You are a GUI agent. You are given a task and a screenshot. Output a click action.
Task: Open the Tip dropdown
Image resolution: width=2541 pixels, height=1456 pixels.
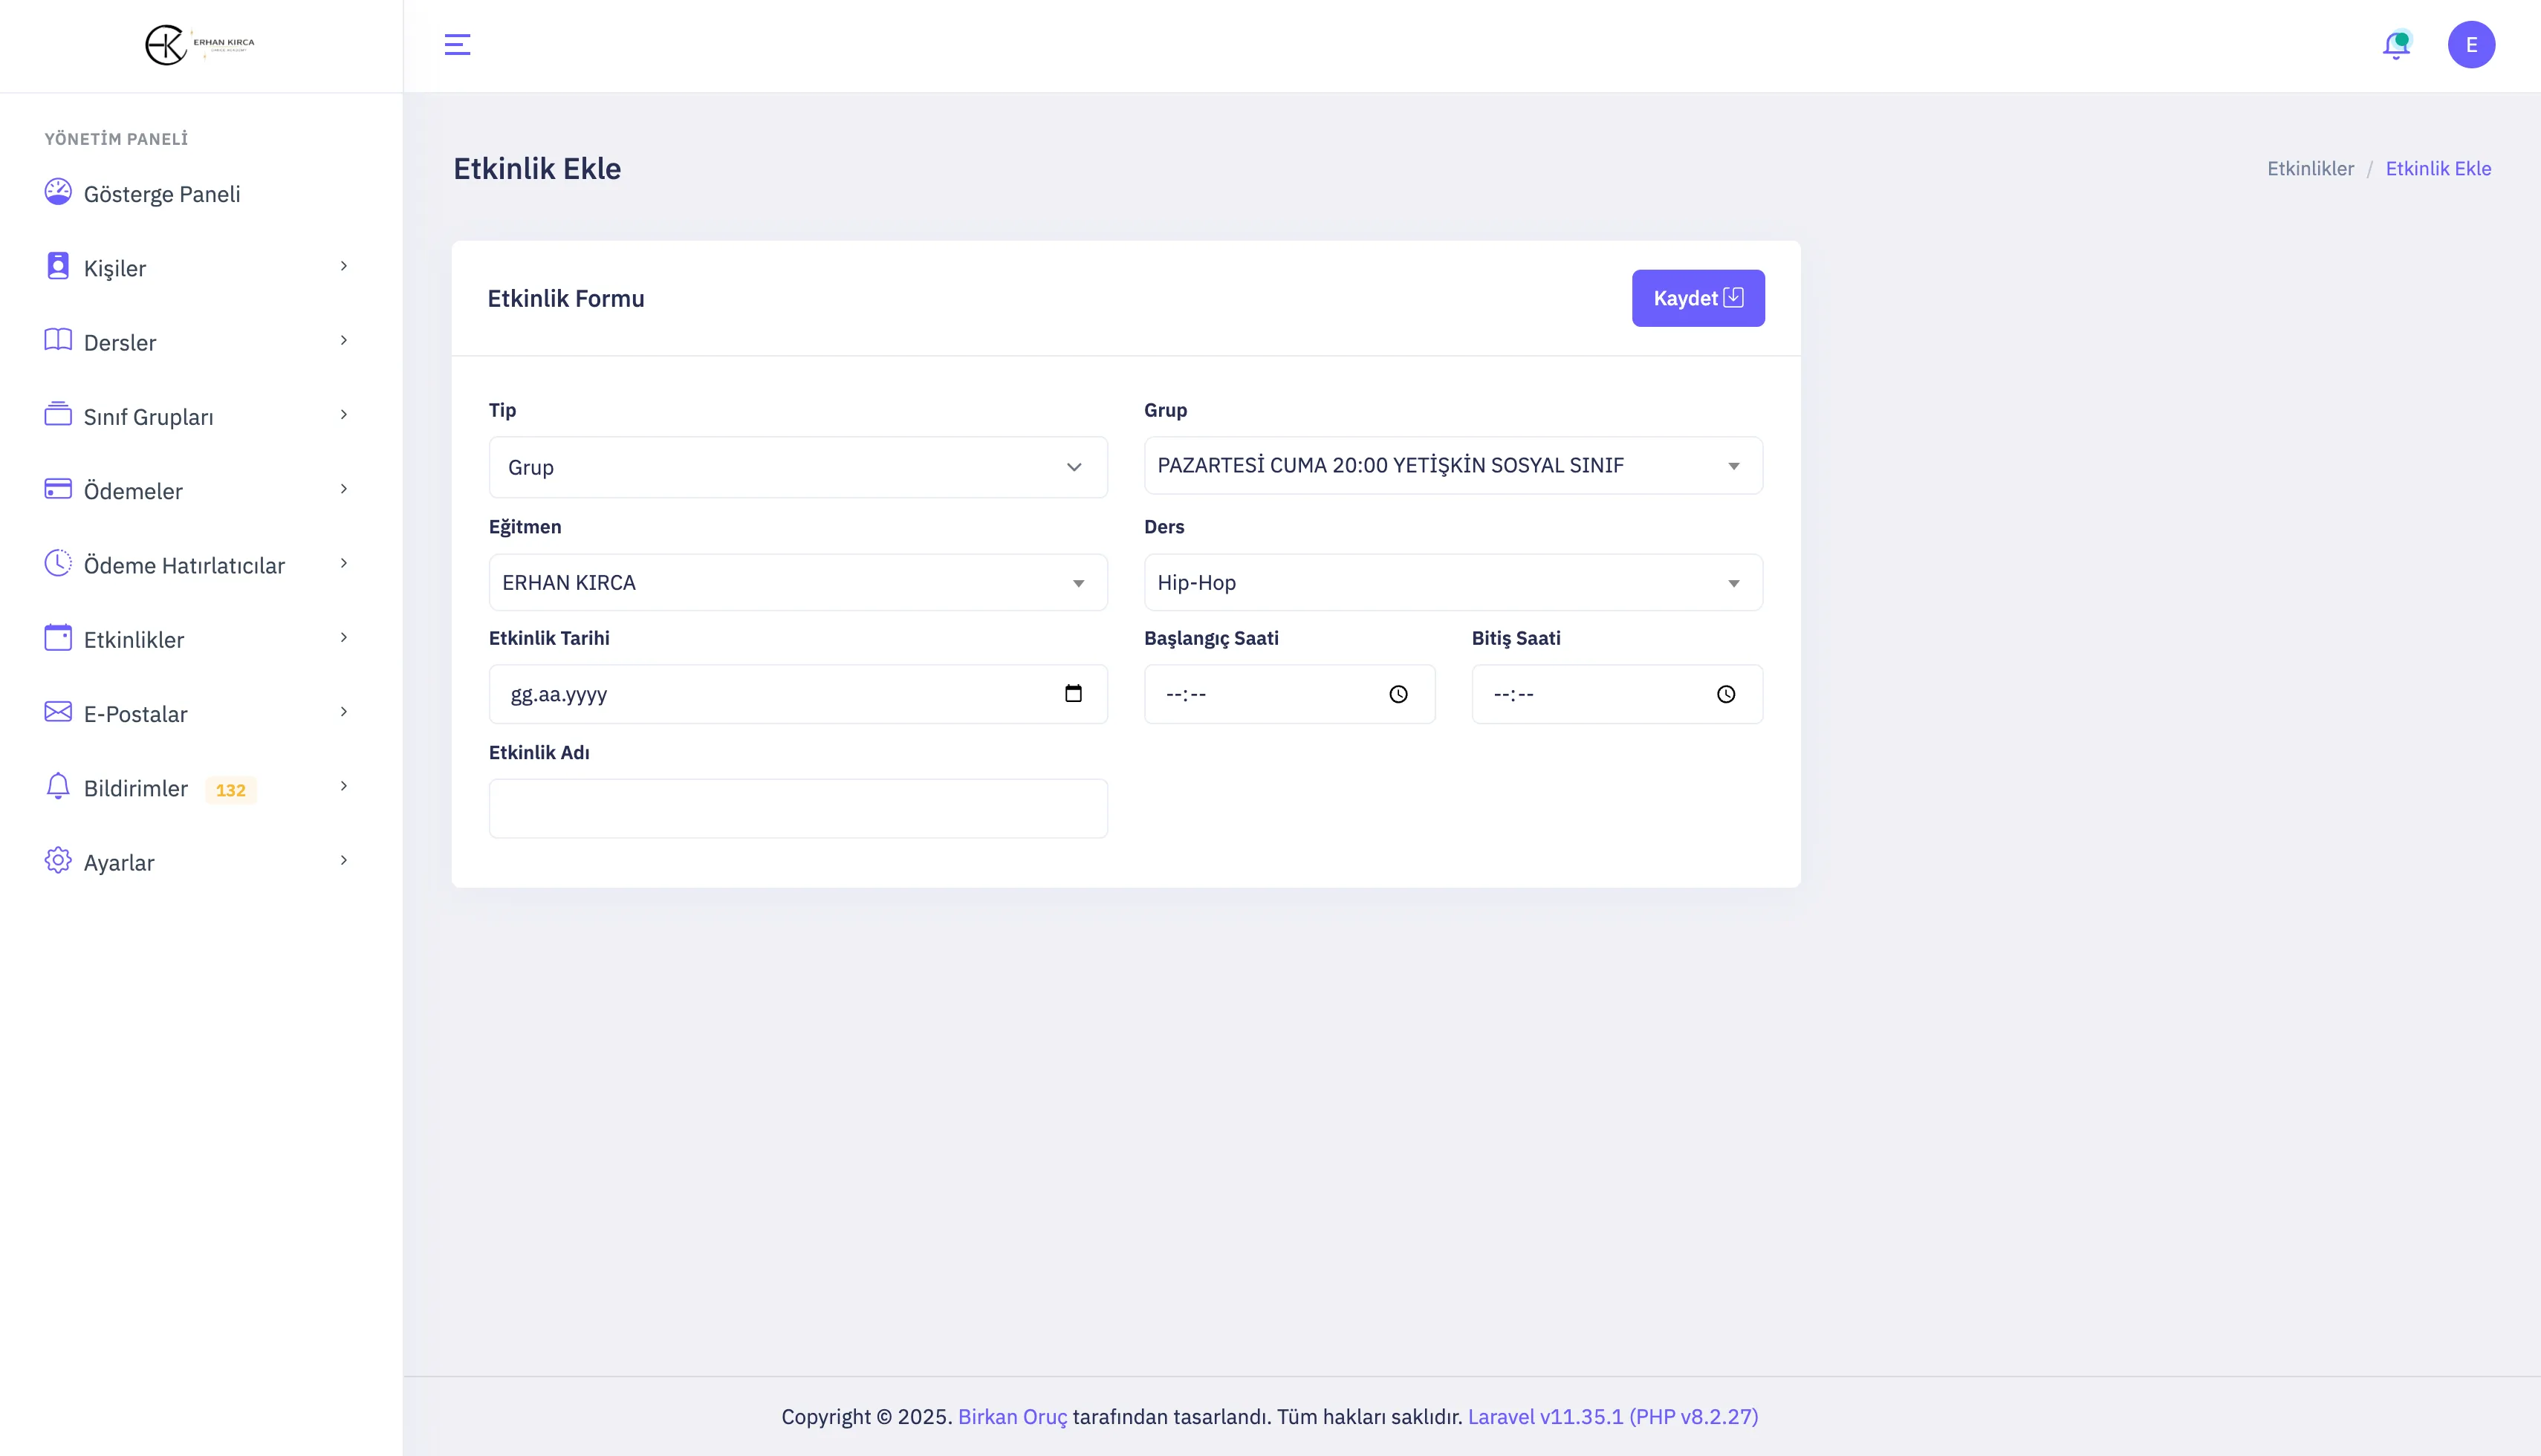point(797,467)
